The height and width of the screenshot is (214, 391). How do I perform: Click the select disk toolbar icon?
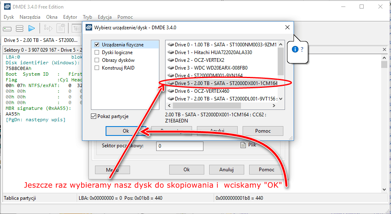tap(7, 28)
